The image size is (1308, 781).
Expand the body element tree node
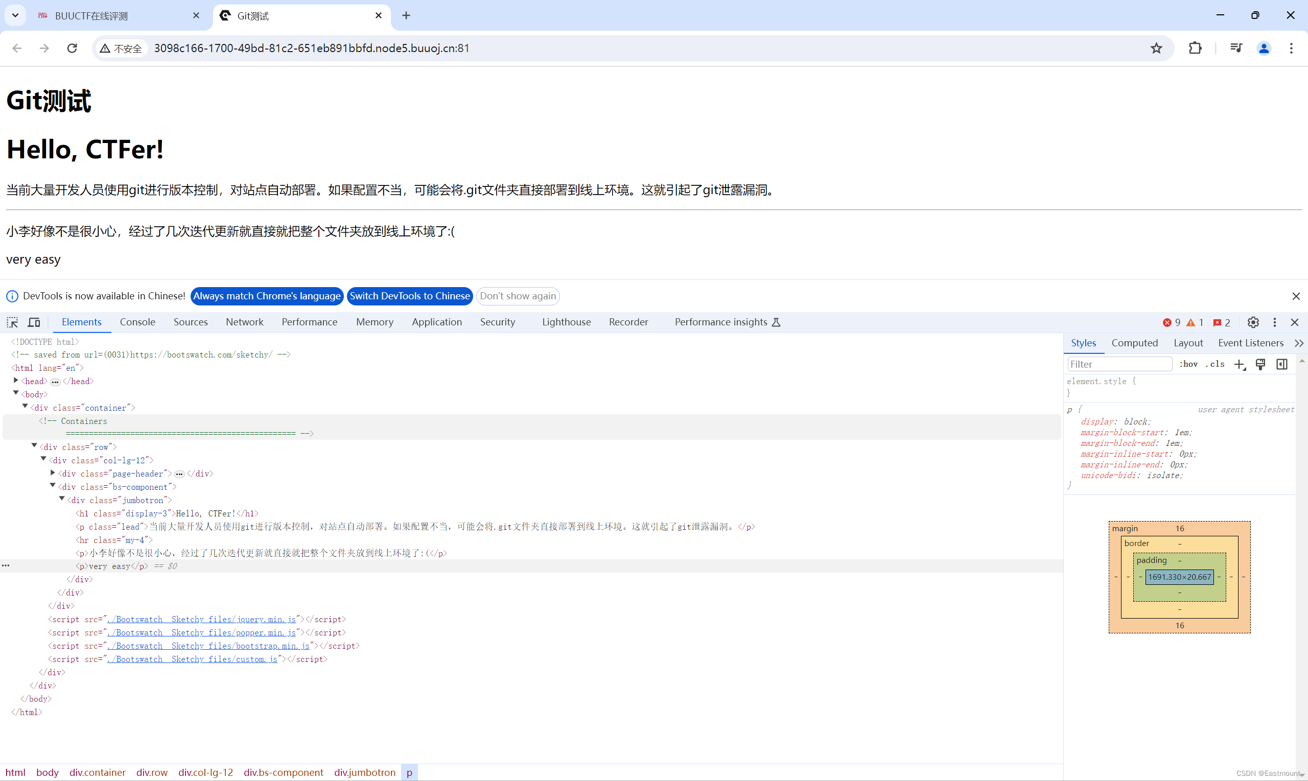(16, 393)
